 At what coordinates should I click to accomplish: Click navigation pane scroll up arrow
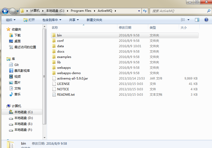(x=45, y=27)
